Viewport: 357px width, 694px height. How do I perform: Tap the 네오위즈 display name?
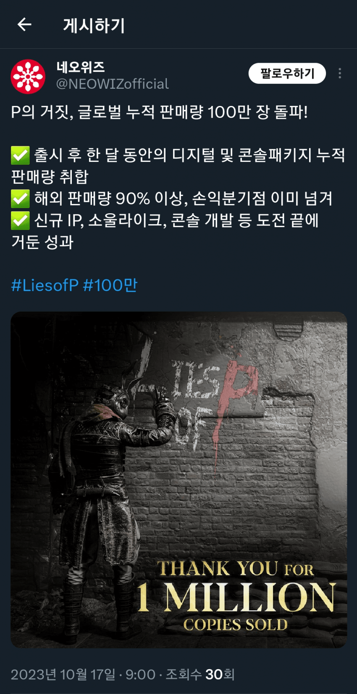pyautogui.click(x=81, y=67)
